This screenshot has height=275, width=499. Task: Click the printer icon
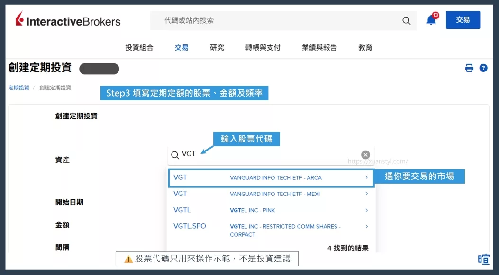tap(469, 68)
